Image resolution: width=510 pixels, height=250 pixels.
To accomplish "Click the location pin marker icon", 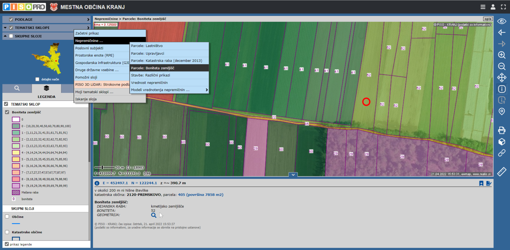I will (501, 111).
